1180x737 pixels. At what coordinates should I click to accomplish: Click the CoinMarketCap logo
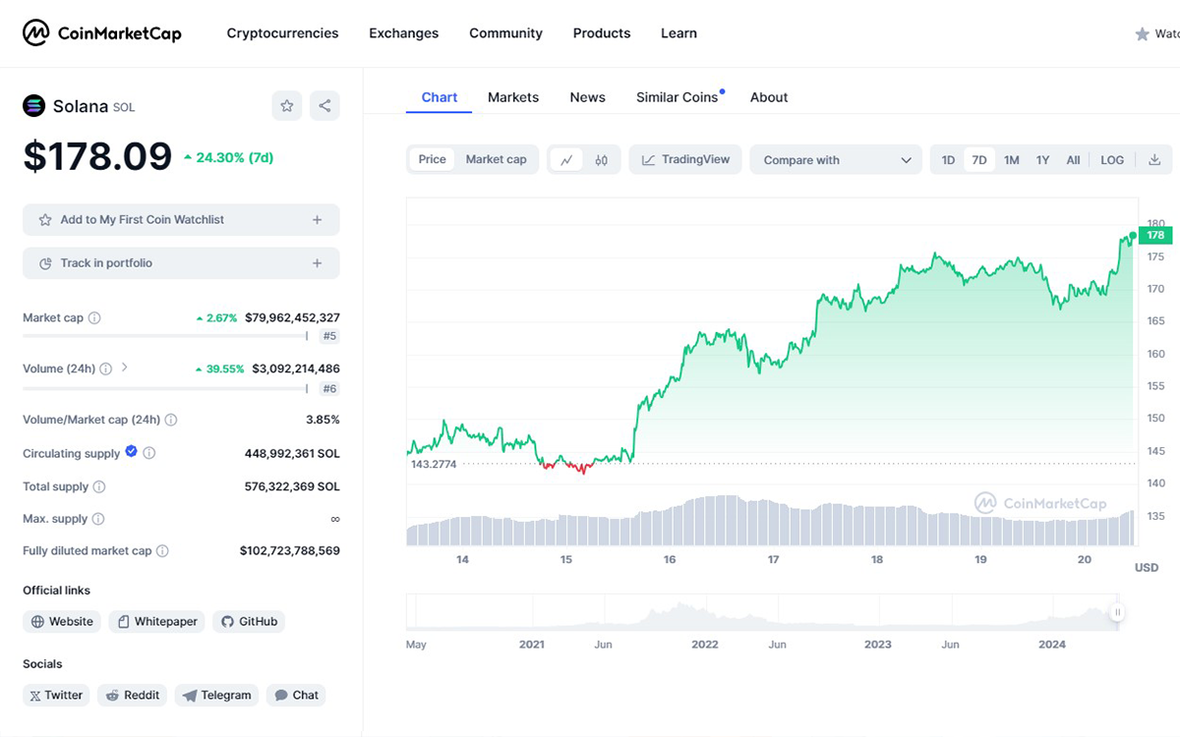coord(102,33)
